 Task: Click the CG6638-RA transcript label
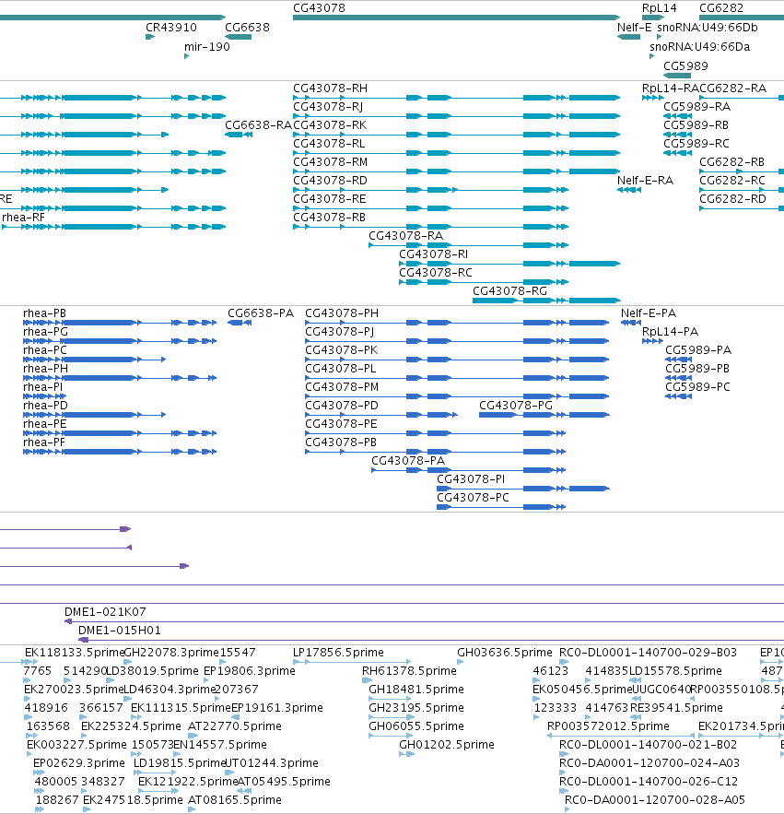click(x=258, y=125)
